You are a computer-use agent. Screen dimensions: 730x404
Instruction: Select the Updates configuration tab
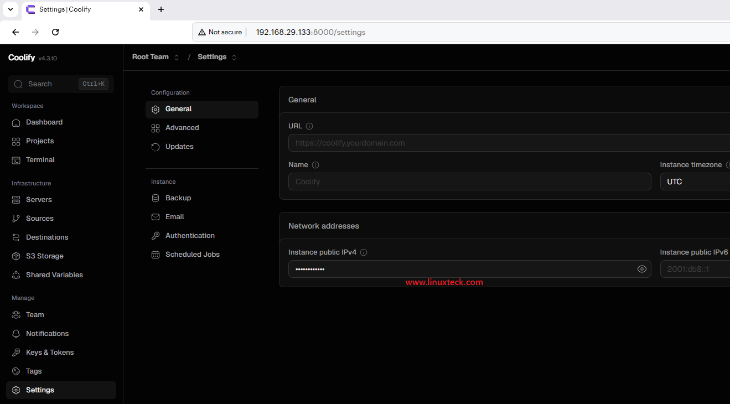click(x=202, y=147)
